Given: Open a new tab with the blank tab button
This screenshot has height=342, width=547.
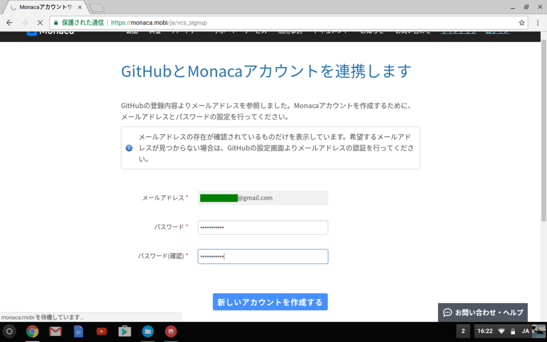Looking at the screenshot, I should [97, 7].
